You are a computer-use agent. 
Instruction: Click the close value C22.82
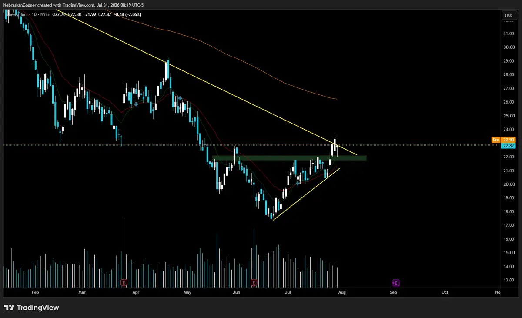[106, 14]
